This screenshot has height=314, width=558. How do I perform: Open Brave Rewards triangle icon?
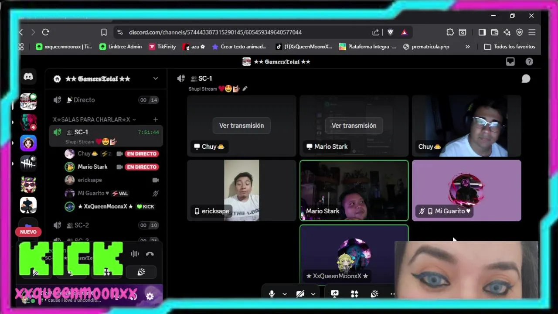pos(404,32)
